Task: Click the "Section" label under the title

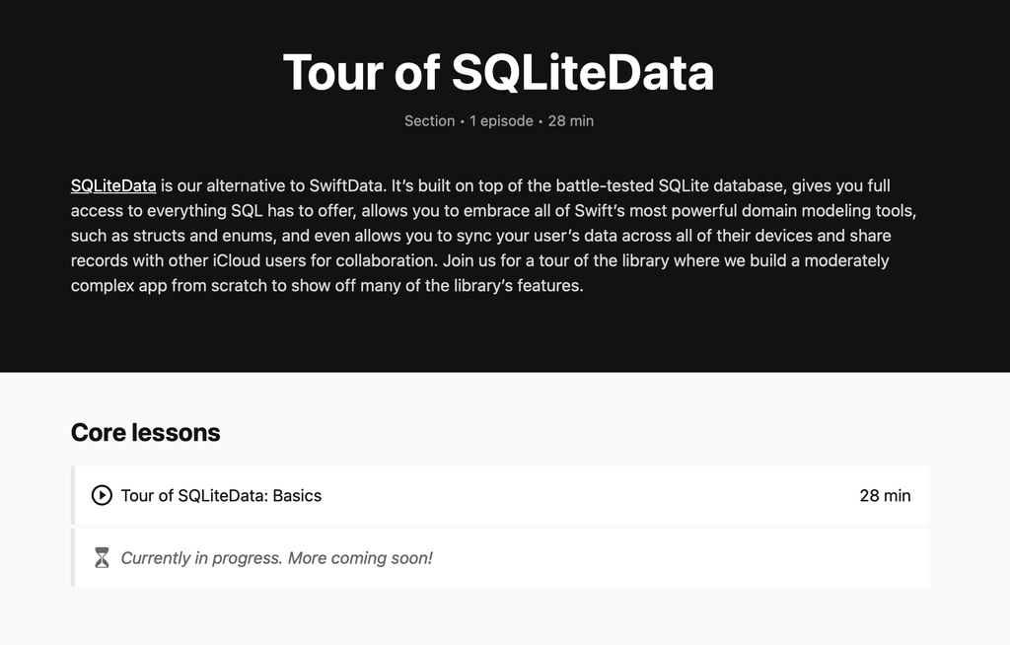Action: point(429,121)
